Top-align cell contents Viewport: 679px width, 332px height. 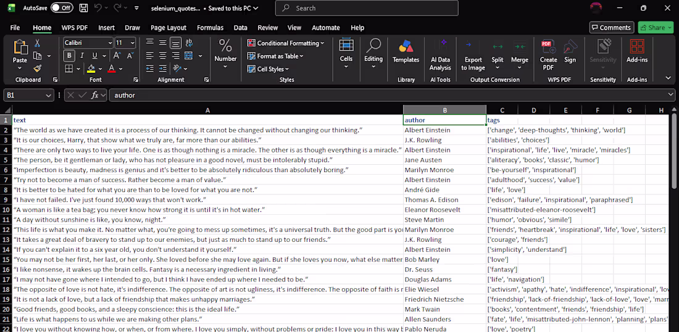[149, 43]
